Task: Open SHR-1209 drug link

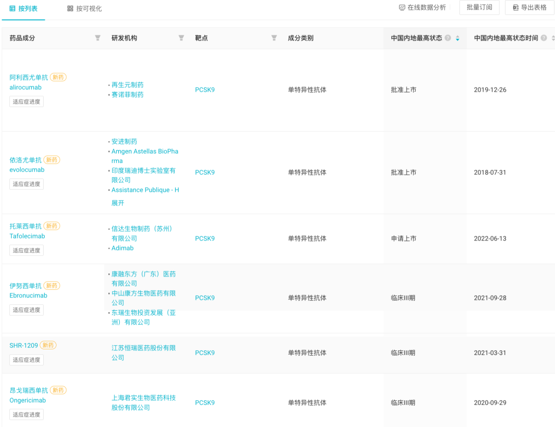Action: tap(24, 346)
